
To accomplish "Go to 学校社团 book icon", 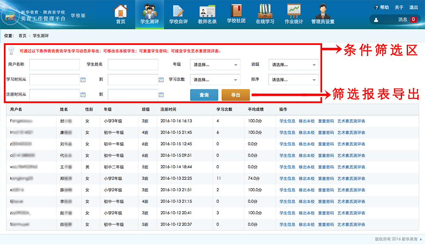I will point(236,11).
